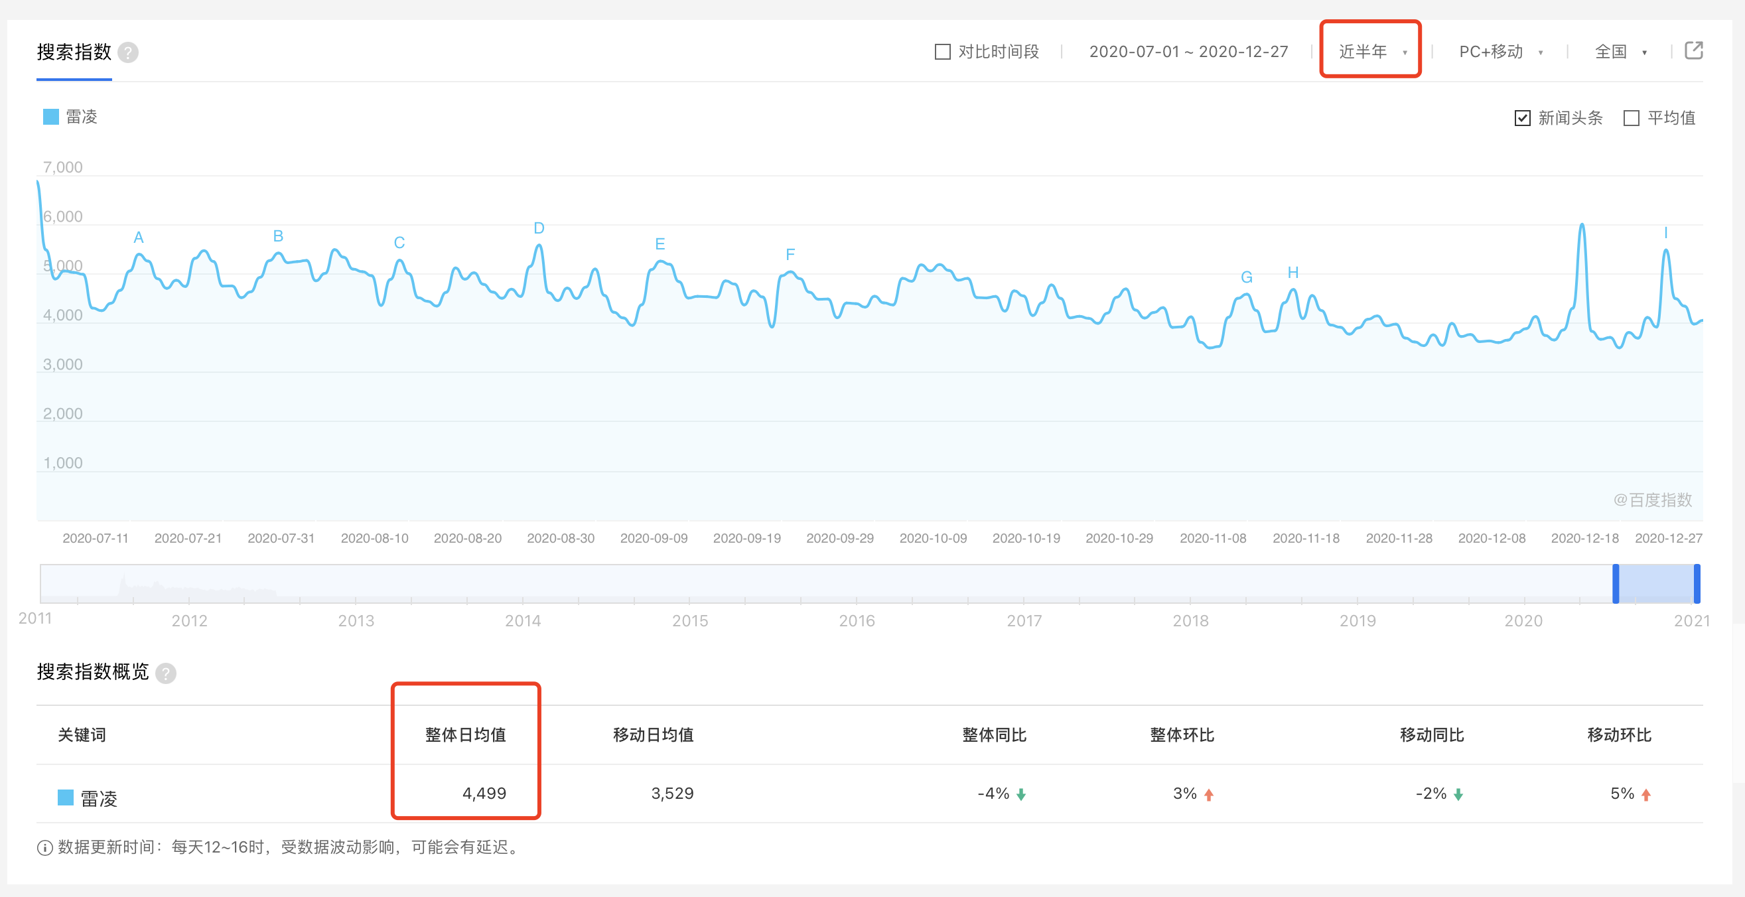
Task: Click the right timeline range handle
Action: [x=1697, y=583]
